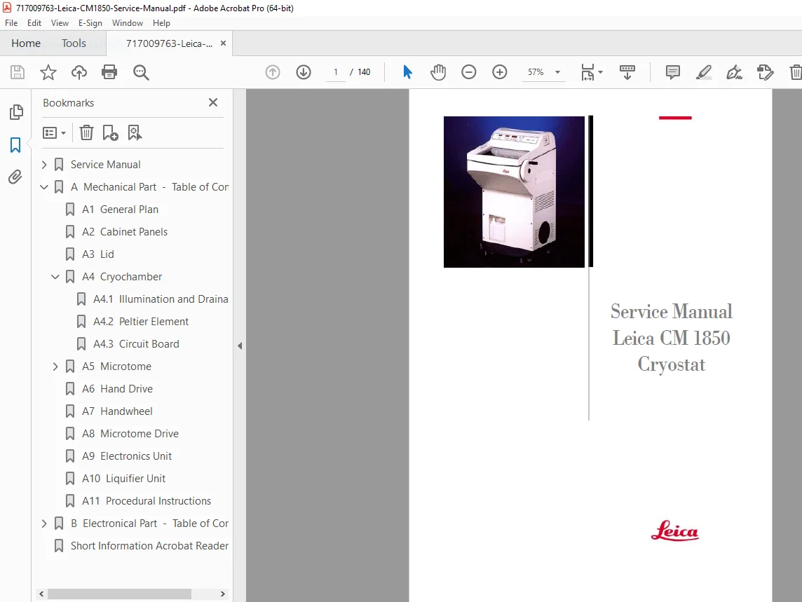Switch to the Tools tab
Screen dimensions: 802x602
74,43
